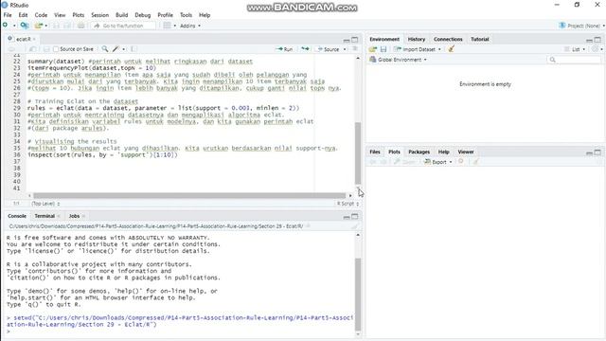Open the workspace panes grid icon
The image size is (606, 341).
[167, 26]
